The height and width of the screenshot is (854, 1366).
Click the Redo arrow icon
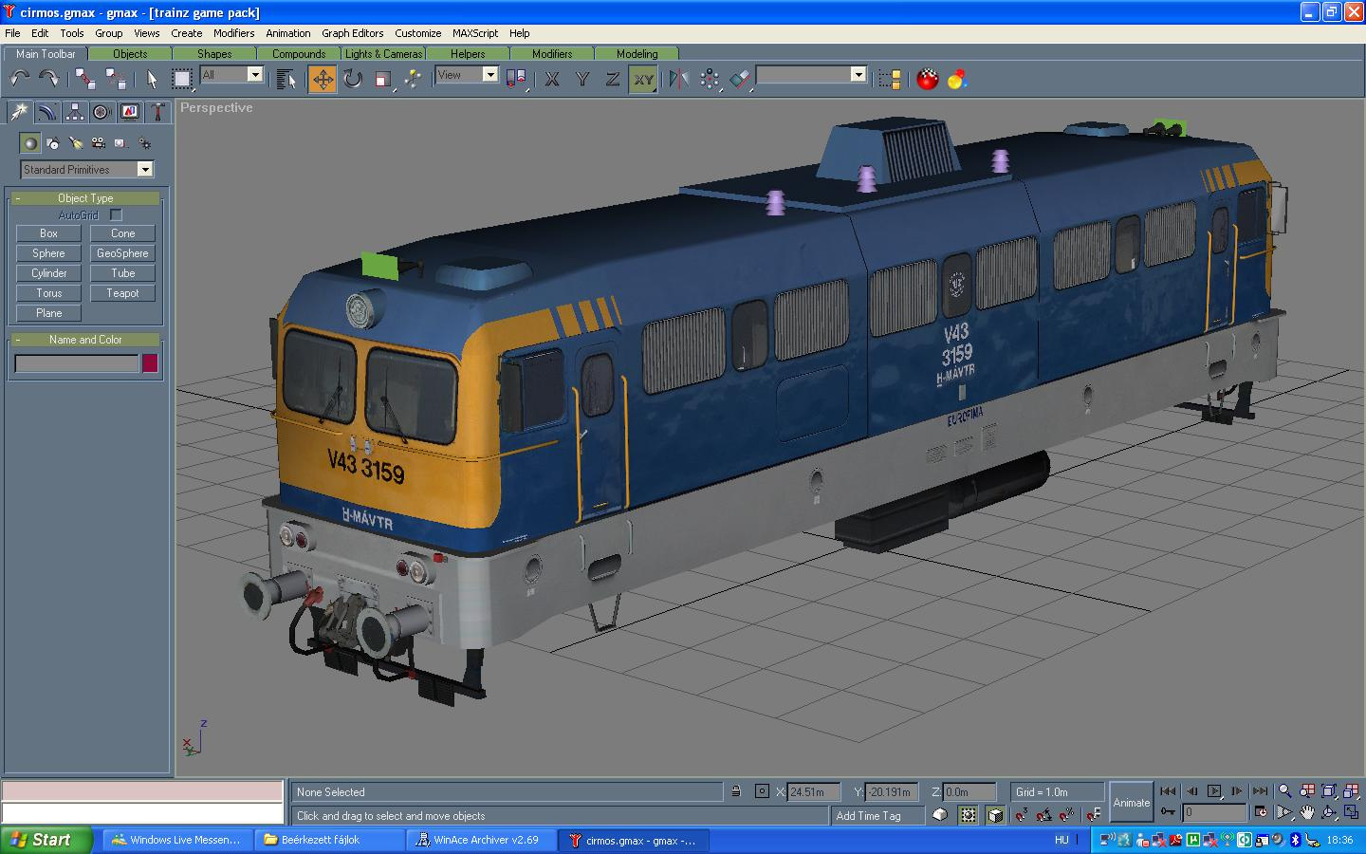tap(48, 80)
